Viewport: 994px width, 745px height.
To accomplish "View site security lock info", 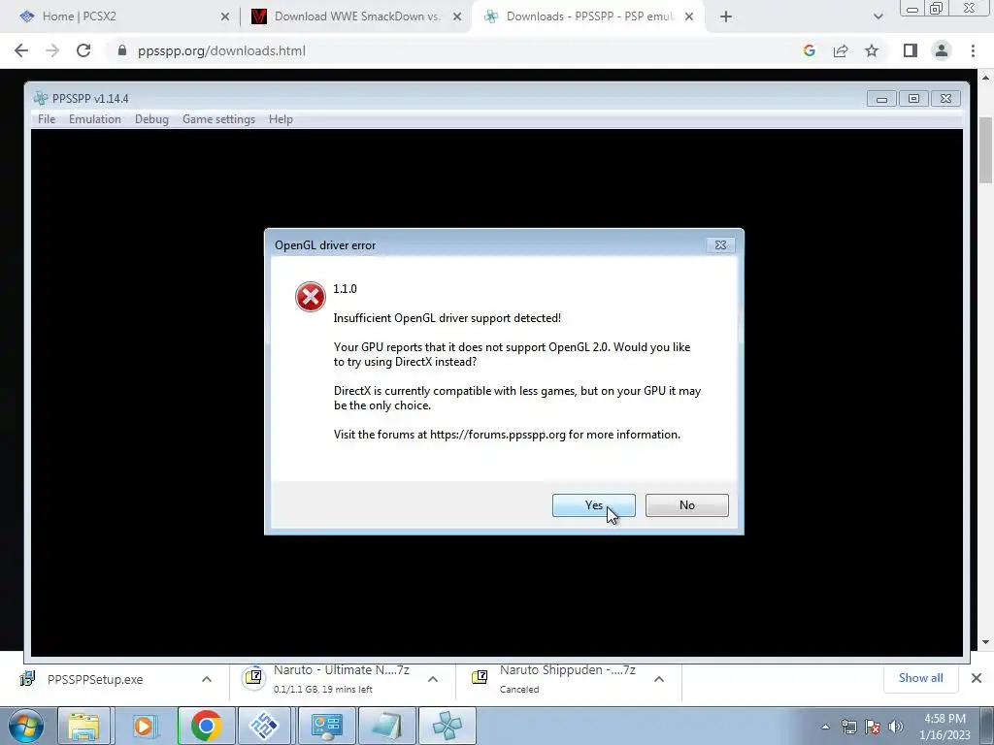I will (122, 50).
